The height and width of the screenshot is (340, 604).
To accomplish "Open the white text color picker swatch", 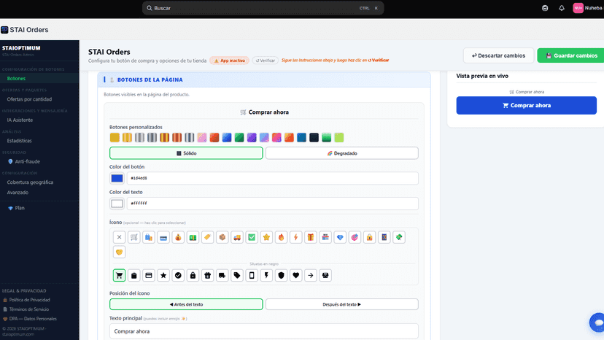I will point(117,204).
